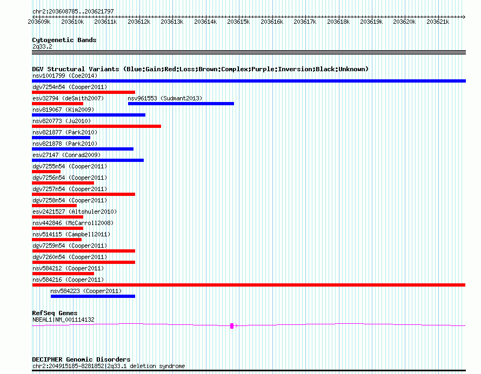Select the red nsv820773 loss bar

coord(97,126)
